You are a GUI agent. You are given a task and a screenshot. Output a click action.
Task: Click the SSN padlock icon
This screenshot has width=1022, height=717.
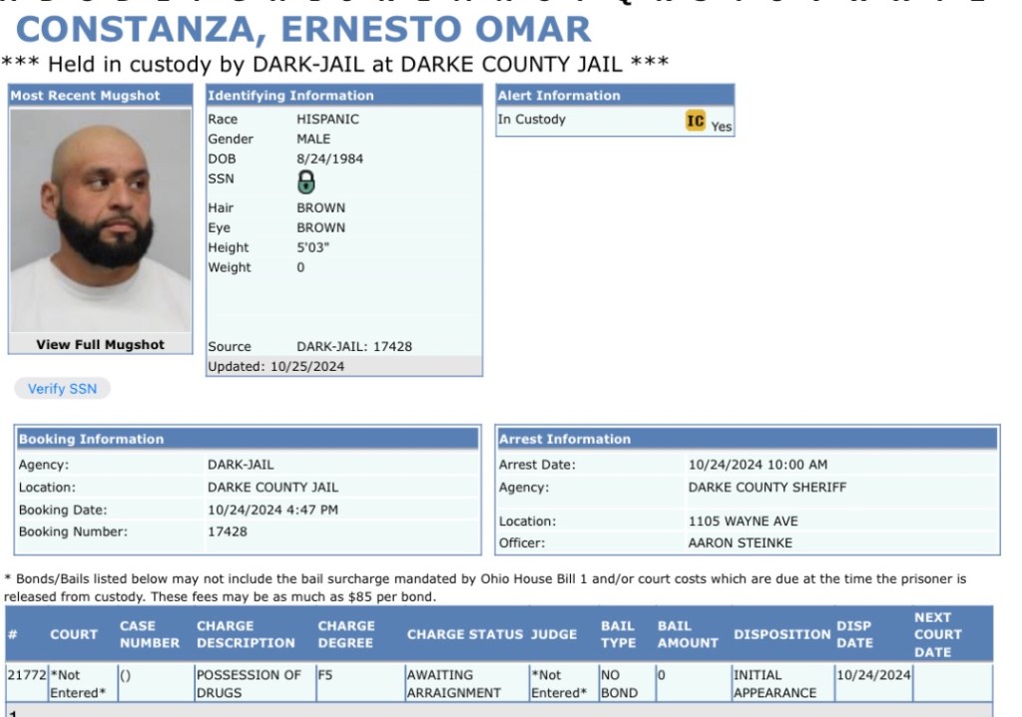pos(306,182)
